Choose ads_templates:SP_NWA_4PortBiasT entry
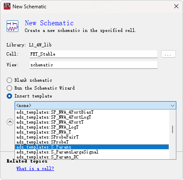Image resolution: width=183 pixels, height=180 pixels. point(92,112)
